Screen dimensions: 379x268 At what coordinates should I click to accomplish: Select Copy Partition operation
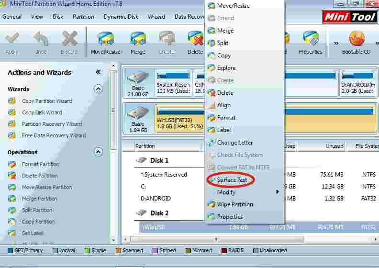(x=38, y=222)
